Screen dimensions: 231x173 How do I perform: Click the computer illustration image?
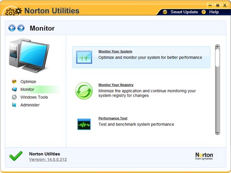[x=29, y=55]
